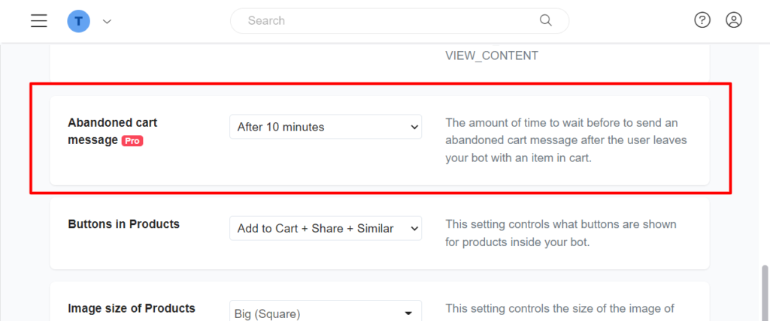Click the magnifier search icon
Image resolution: width=770 pixels, height=321 pixels.
[x=546, y=20]
